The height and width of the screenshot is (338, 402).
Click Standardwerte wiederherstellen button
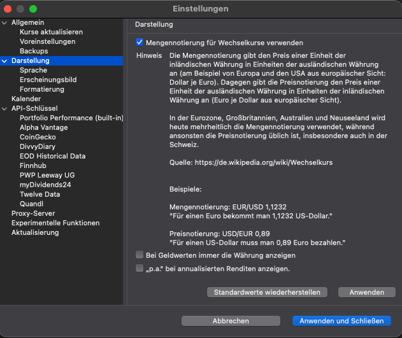267,292
